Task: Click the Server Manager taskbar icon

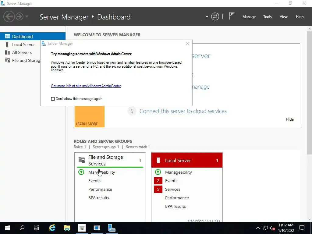Action: pyautogui.click(x=112, y=228)
